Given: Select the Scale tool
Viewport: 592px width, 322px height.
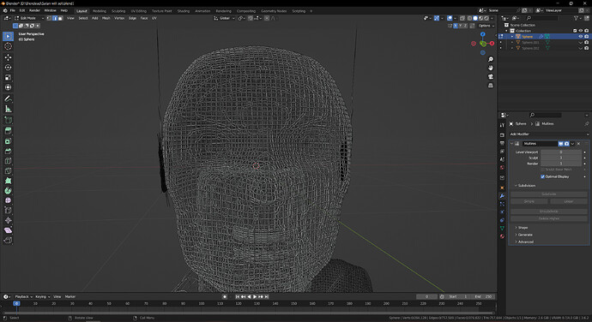Looking at the screenshot, I should 8,77.
